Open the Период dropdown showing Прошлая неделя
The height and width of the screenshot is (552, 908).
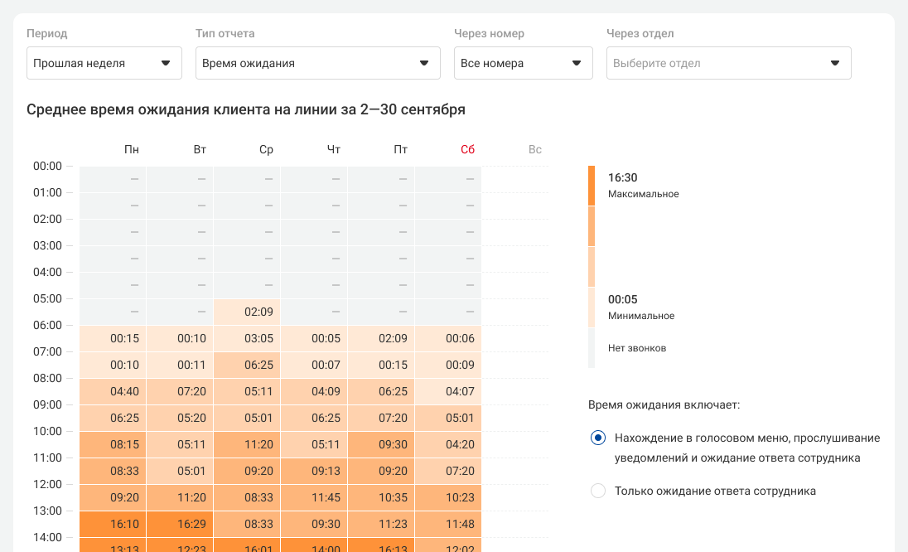tap(104, 63)
